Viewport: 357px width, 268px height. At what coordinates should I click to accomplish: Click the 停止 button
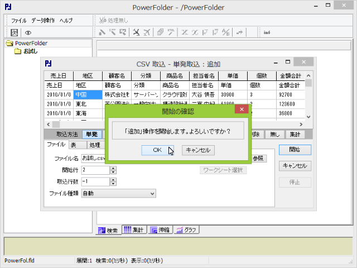295,182
